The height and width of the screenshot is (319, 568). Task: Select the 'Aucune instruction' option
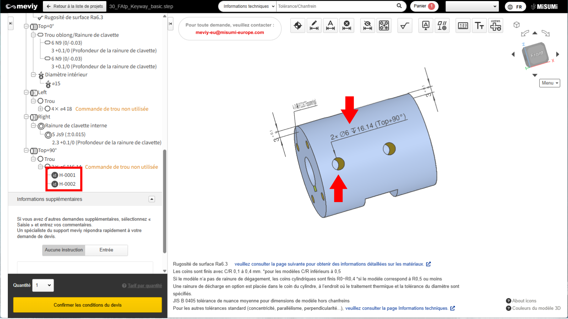[x=64, y=250]
